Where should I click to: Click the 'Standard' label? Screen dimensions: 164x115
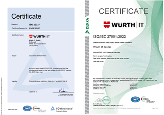click(x=14, y=24)
